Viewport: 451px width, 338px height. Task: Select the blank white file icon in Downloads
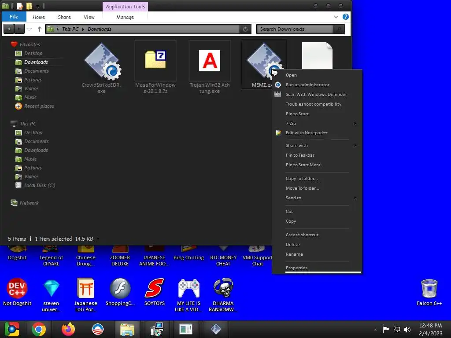[x=317, y=56]
